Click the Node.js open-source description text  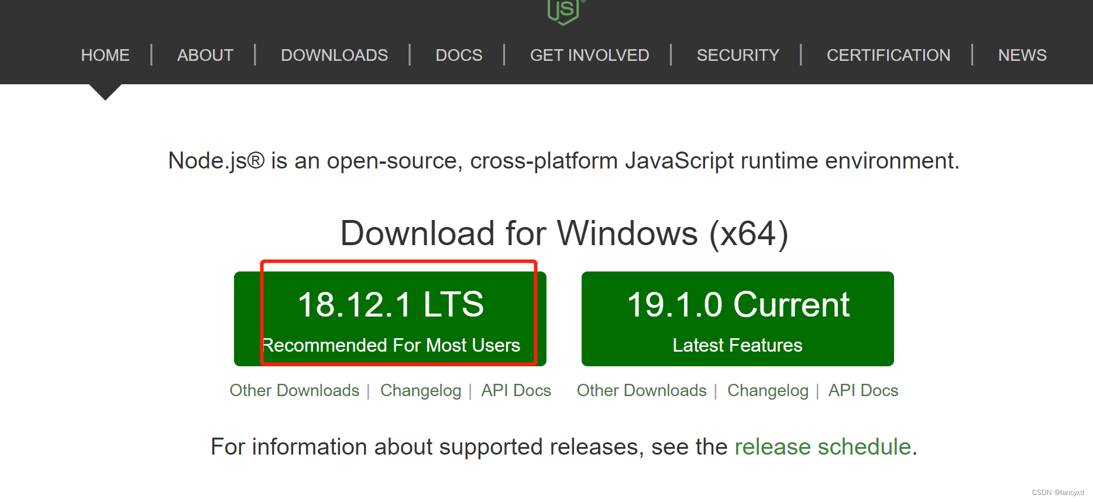(x=563, y=161)
